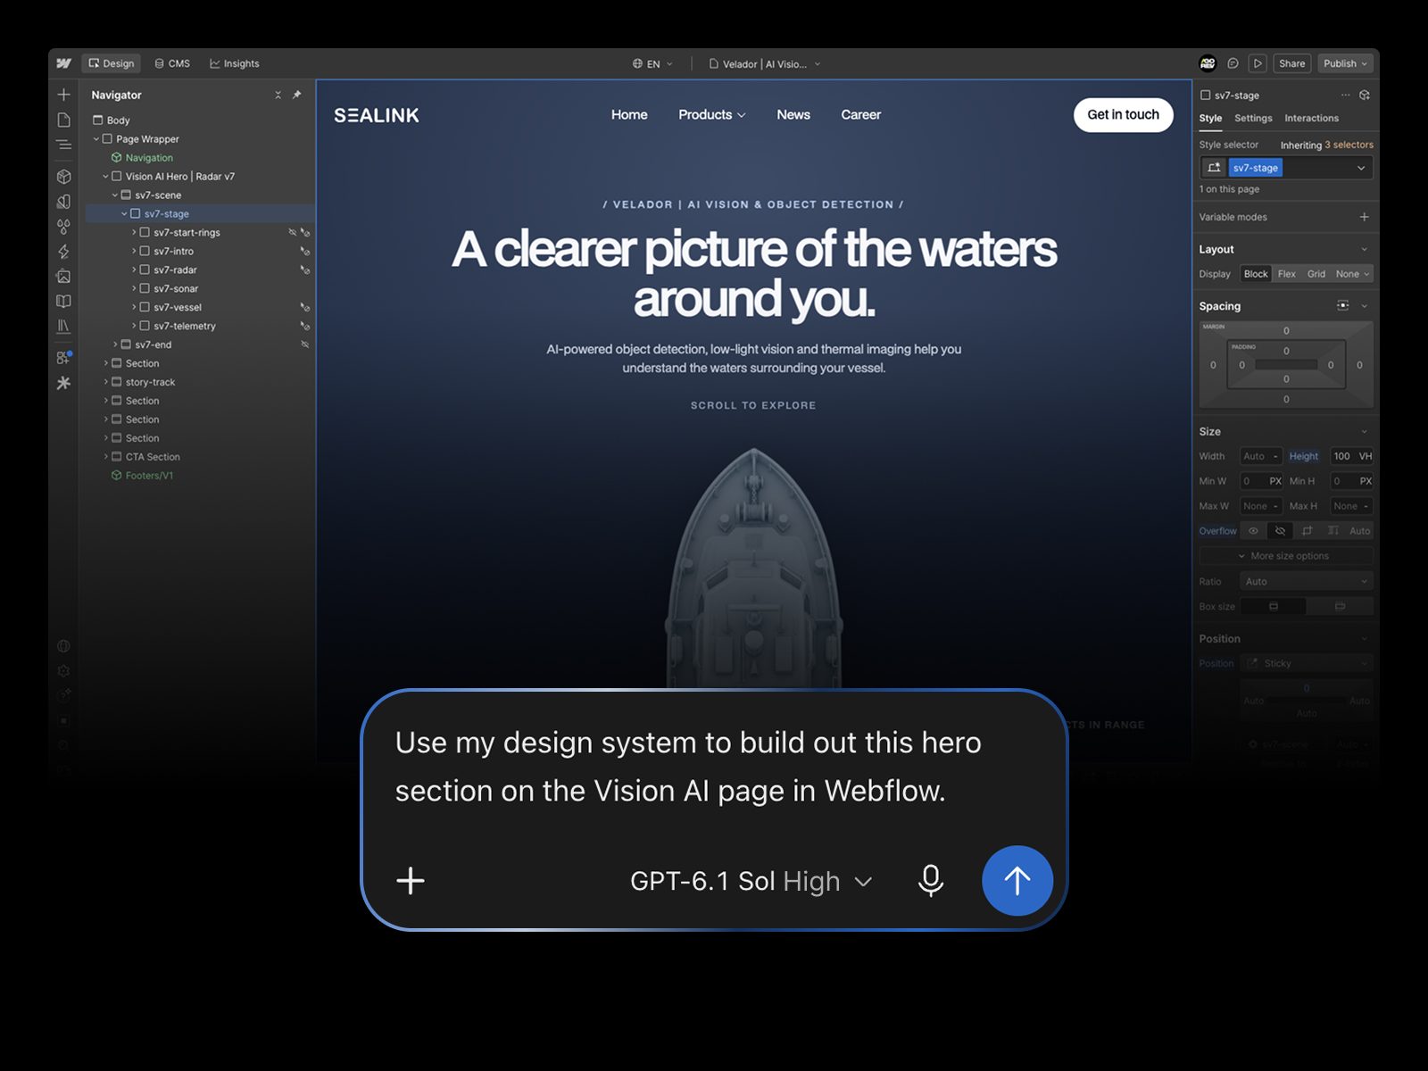This screenshot has width=1428, height=1071.
Task: Select the Flex display option
Action: tap(1286, 274)
